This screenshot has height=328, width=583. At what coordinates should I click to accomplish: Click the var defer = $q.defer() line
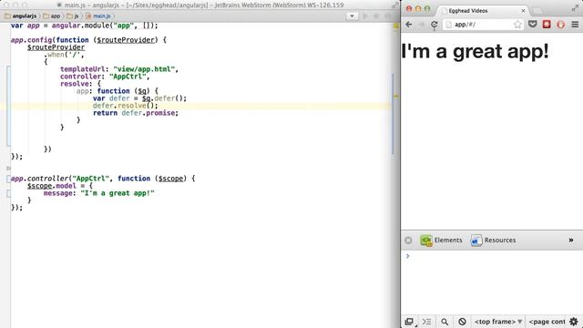[x=139, y=98]
